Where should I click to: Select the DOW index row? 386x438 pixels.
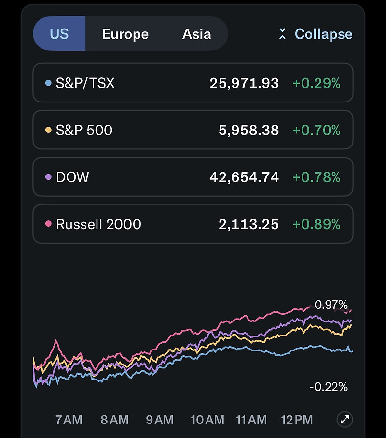(x=193, y=177)
